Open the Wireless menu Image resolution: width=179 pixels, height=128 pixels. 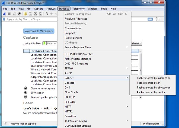[92, 9]
